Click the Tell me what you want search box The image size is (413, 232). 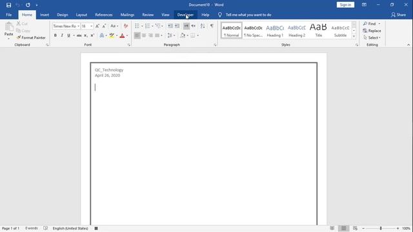pyautogui.click(x=248, y=15)
